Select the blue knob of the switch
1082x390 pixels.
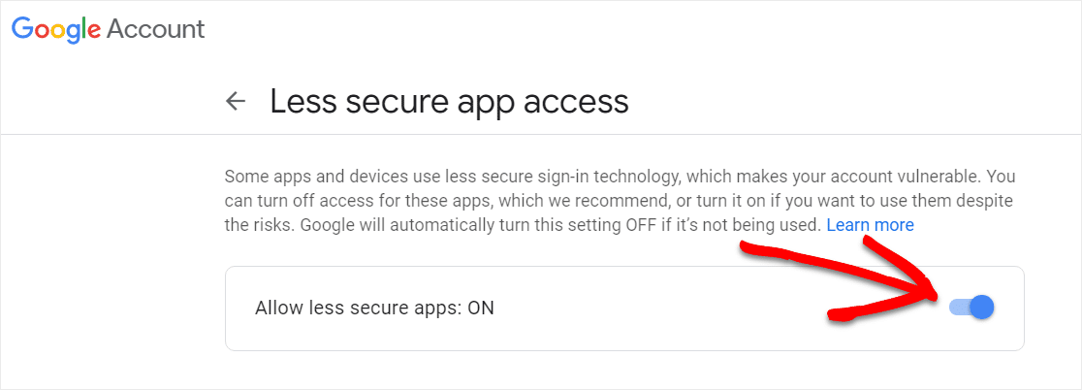982,308
